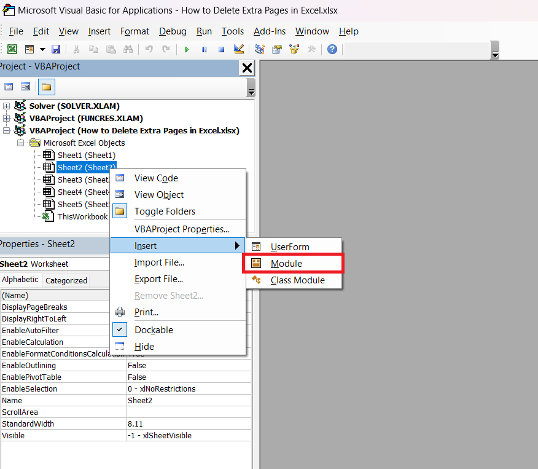
Task: Choose Toggle Folders from context menu
Action: (x=178, y=211)
